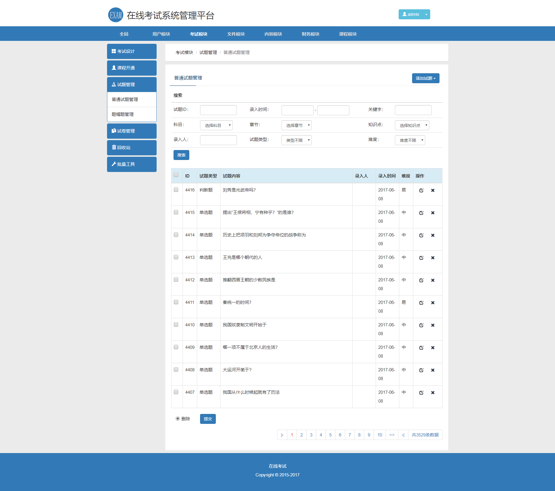The image size is (555, 491).
Task: Open 回收站 recycle bin in sidebar
Action: pos(132,148)
